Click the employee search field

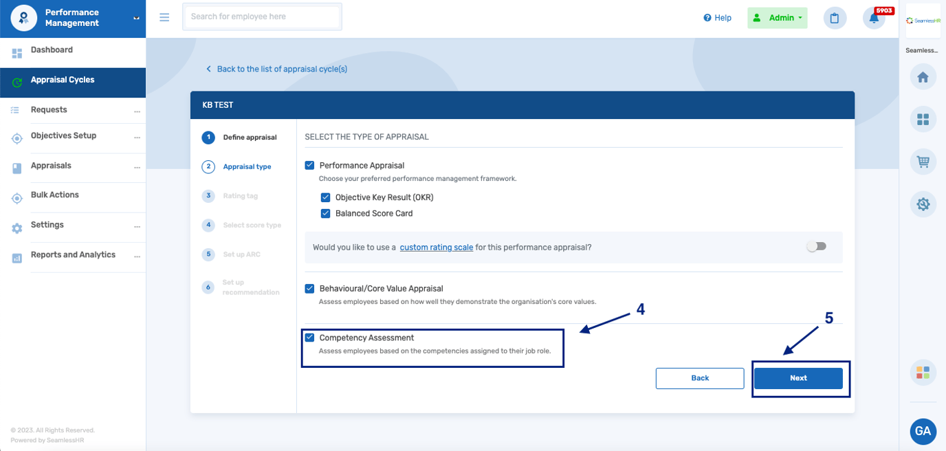click(262, 16)
